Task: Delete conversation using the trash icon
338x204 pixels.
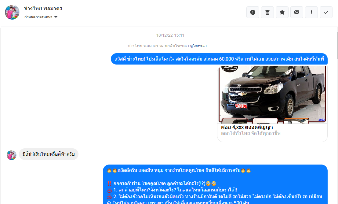Action: [x=267, y=12]
